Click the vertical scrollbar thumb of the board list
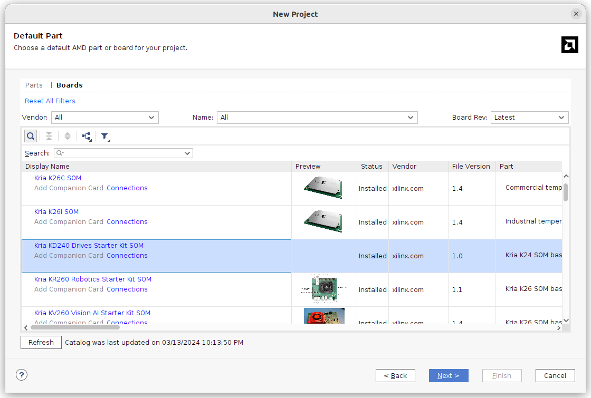591x398 pixels. 565,192
